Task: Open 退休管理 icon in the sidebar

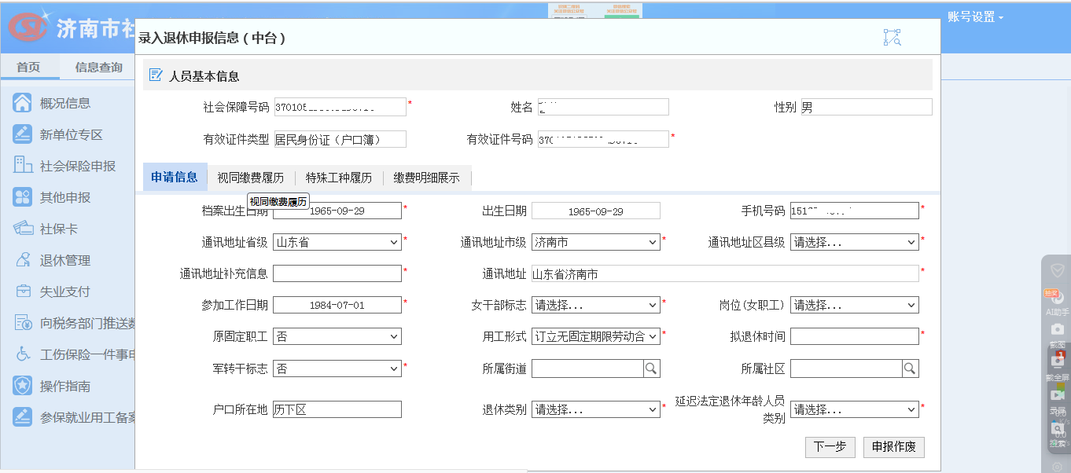Action: pos(22,260)
